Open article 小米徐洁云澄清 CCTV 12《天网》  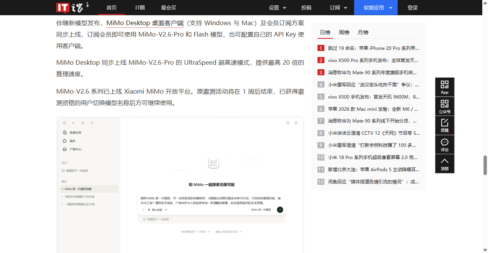click(374, 133)
